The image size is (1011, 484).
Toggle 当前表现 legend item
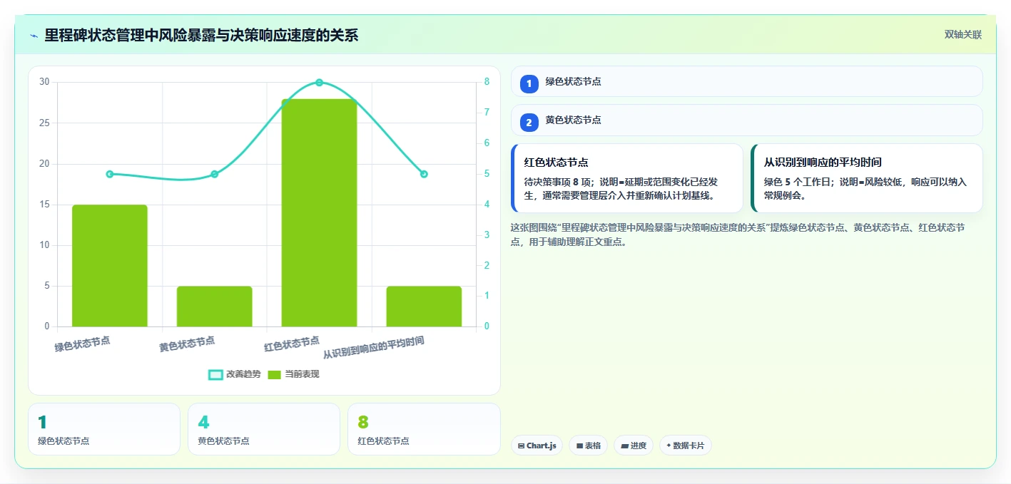(x=293, y=374)
